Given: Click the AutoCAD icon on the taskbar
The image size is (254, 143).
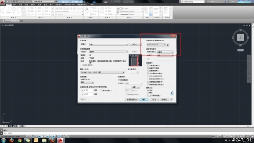Looking at the screenshot, I should 61,140.
